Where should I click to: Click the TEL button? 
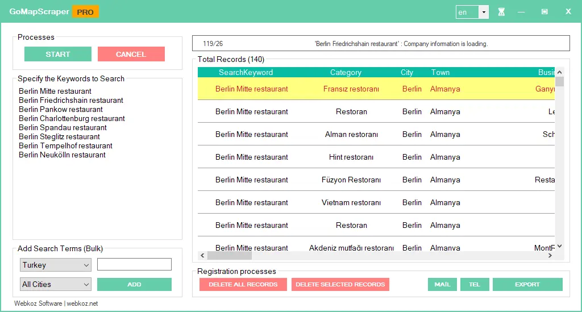pos(475,284)
